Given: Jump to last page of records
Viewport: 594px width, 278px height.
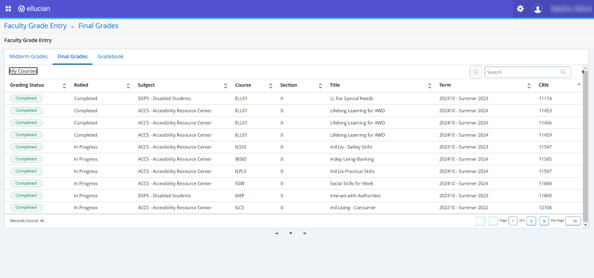Looking at the screenshot, I should [x=544, y=221].
